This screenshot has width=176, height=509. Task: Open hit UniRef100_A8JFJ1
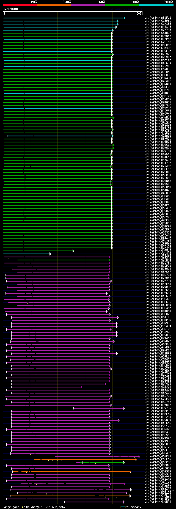coord(158,18)
